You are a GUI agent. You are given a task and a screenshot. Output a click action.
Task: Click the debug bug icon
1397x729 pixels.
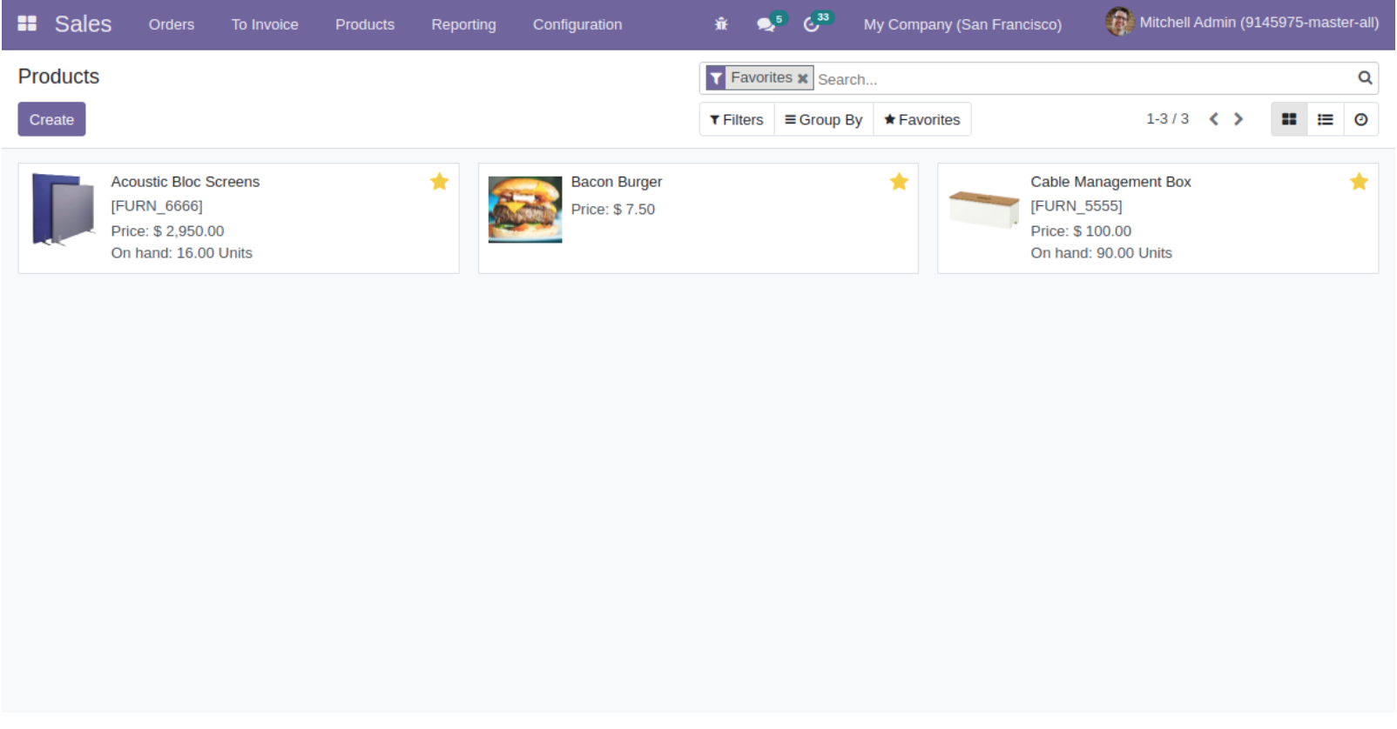(x=720, y=24)
